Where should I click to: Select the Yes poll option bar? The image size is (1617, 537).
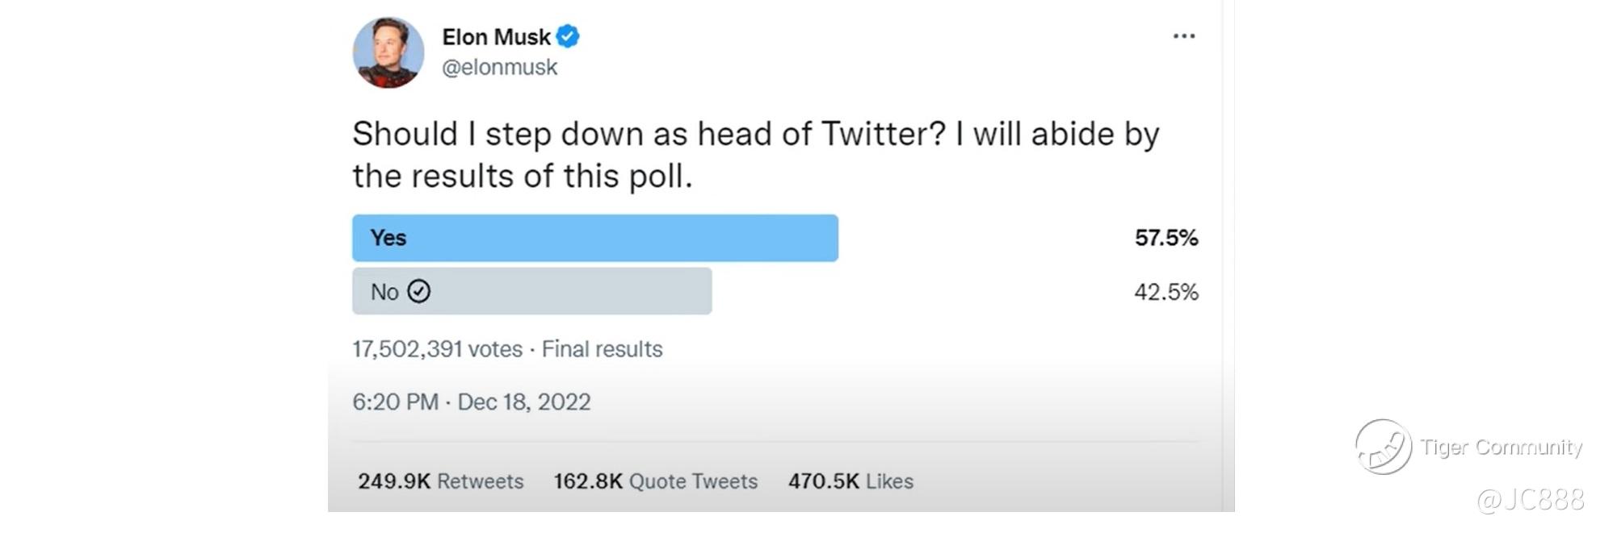click(x=594, y=238)
